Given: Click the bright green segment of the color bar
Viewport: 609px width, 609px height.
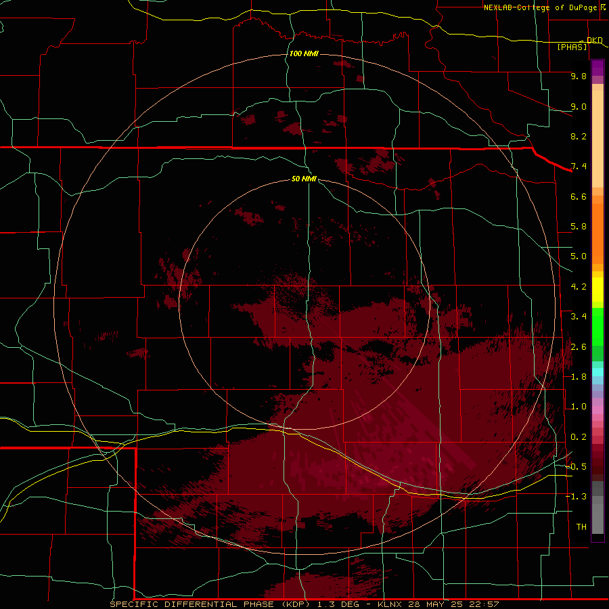Looking at the screenshot, I should (597, 326).
